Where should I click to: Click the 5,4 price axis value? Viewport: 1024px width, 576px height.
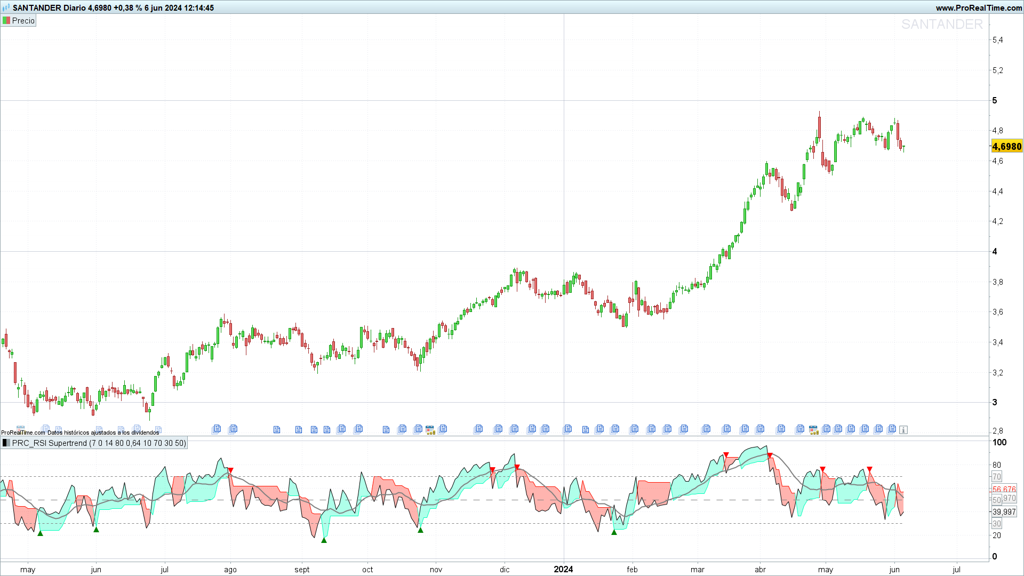[997, 40]
